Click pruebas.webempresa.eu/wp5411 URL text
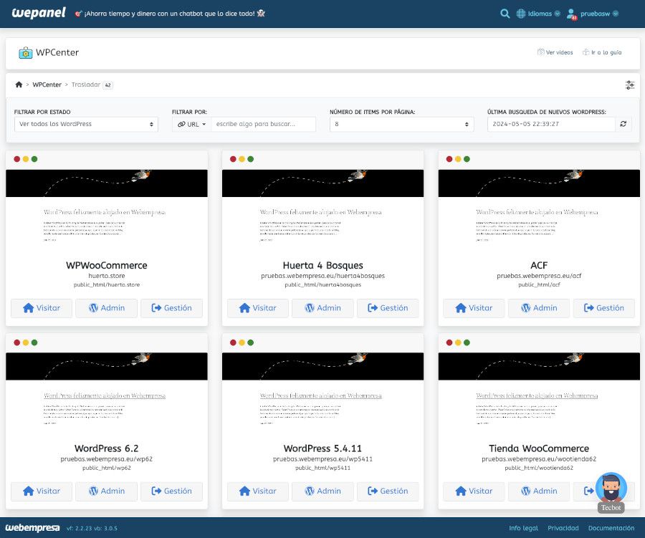Screen dimensions: 645x538 (x=323, y=459)
